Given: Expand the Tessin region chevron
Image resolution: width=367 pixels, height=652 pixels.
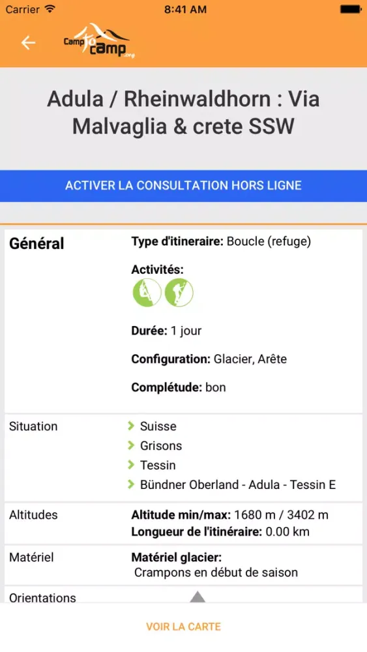Looking at the screenshot, I should click(x=131, y=465).
